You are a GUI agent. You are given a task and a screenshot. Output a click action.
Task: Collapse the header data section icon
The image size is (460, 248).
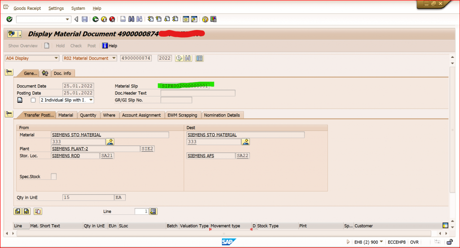coord(9,72)
